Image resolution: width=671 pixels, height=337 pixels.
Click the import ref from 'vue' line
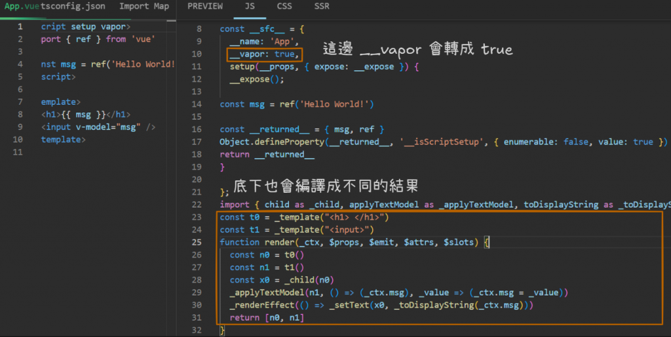(98, 39)
